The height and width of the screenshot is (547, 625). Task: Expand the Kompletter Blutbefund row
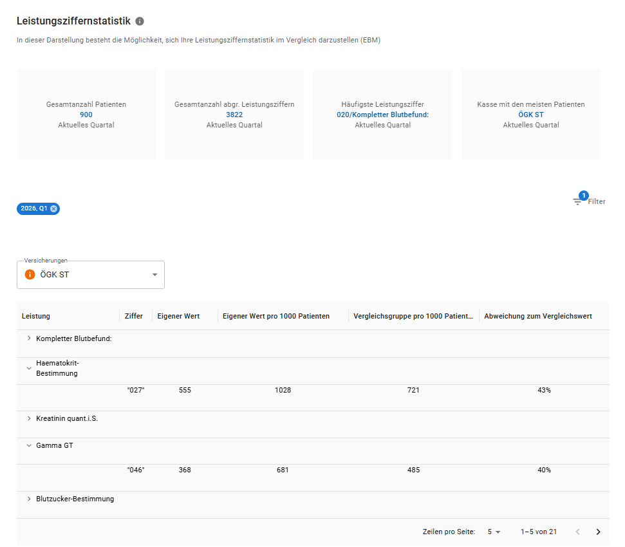click(x=29, y=338)
